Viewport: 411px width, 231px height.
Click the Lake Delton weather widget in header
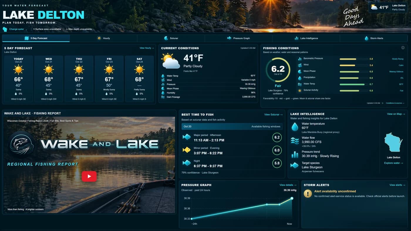(x=388, y=7)
